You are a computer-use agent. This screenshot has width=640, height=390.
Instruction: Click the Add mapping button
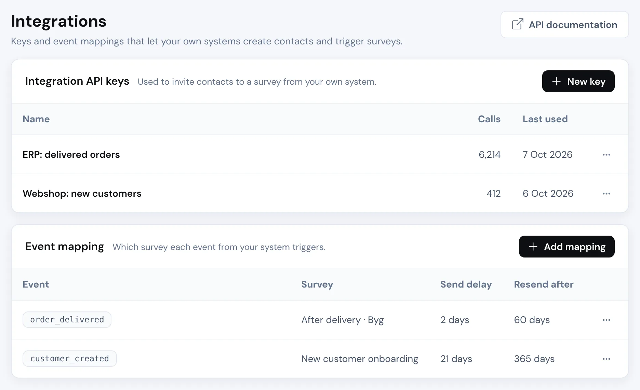coord(566,247)
